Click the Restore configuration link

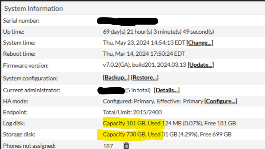tap(145, 78)
